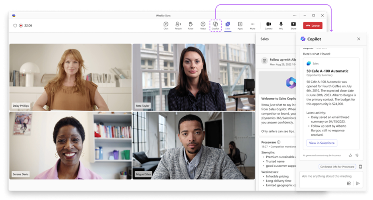Image resolution: width=373 pixels, height=200 pixels.
Task: Select Daisy Phillips video tile
Action: pos(71,77)
